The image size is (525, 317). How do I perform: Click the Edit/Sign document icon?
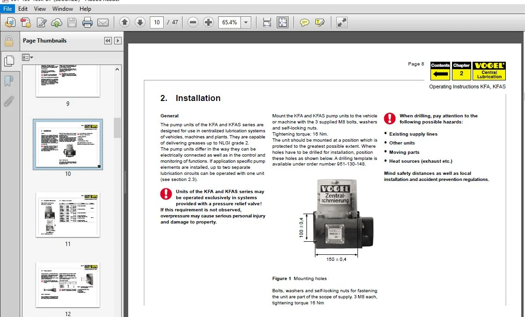[x=42, y=22]
